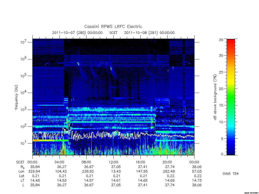The width and height of the screenshot is (259, 194).
Task: Click the LT value '14.69'
Action: (170, 180)
